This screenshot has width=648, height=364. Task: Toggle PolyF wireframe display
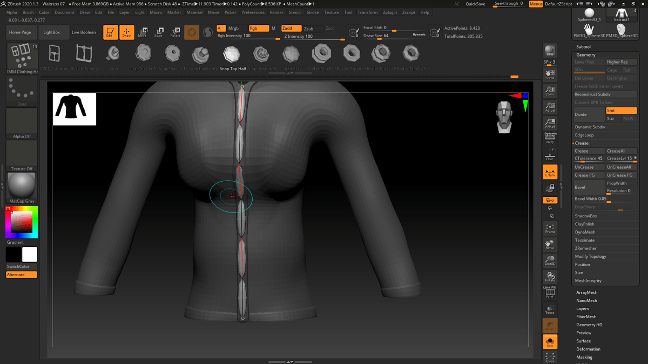[x=550, y=292]
